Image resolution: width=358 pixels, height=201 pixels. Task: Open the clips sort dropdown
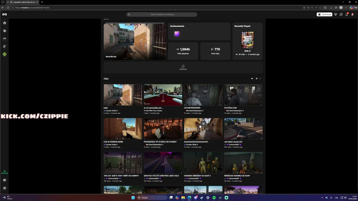[258, 79]
